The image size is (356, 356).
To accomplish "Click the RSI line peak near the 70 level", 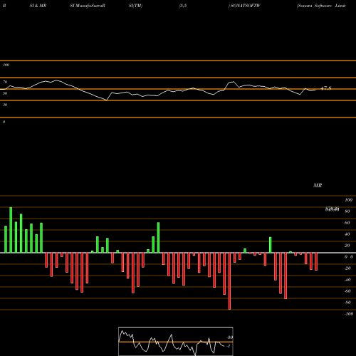I will (x=56, y=80).
